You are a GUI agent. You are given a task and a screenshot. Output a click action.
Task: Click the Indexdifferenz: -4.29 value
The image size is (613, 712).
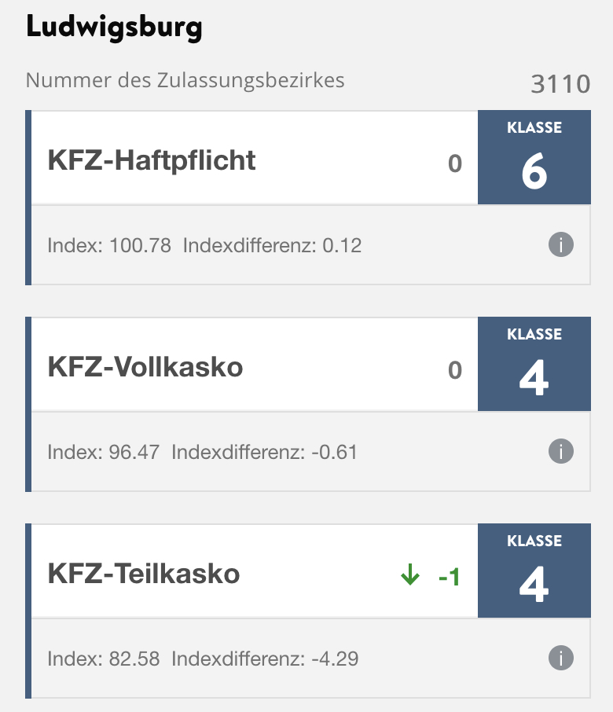pyautogui.click(x=265, y=659)
